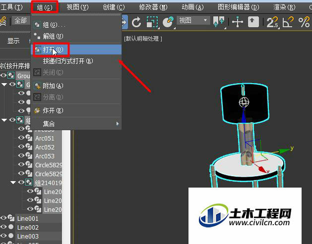Open the 修改器(M) menu
Image resolution: width=312 pixels, height=244 pixels.
[153, 7]
